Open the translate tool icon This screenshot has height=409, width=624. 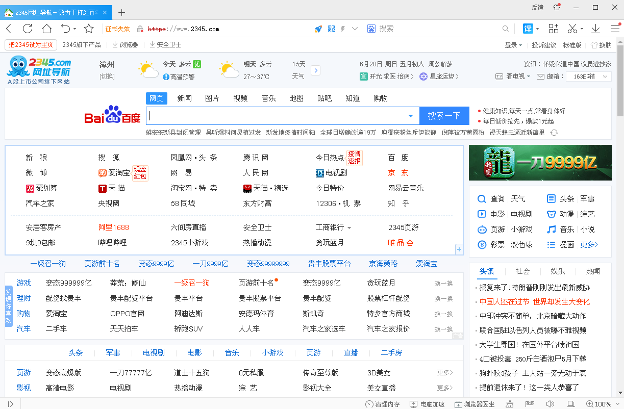pos(528,29)
